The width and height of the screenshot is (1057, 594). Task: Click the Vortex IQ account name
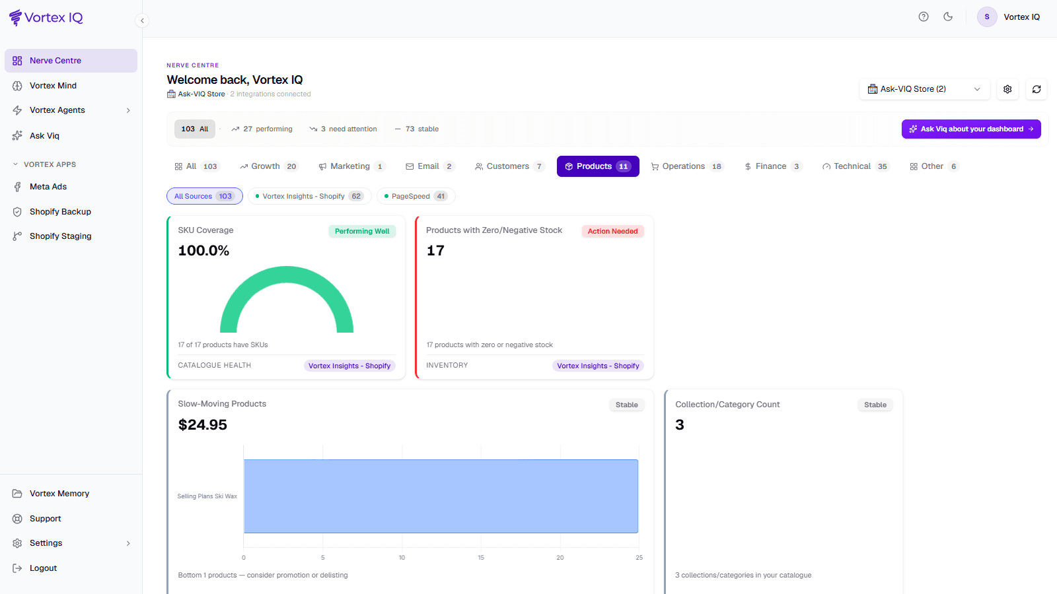tap(1021, 17)
